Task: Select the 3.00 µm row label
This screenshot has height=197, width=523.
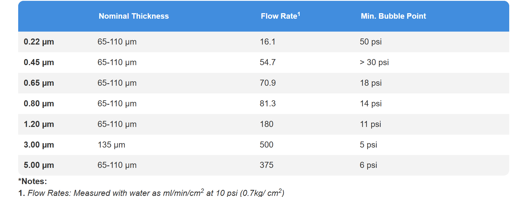Action: coord(39,145)
